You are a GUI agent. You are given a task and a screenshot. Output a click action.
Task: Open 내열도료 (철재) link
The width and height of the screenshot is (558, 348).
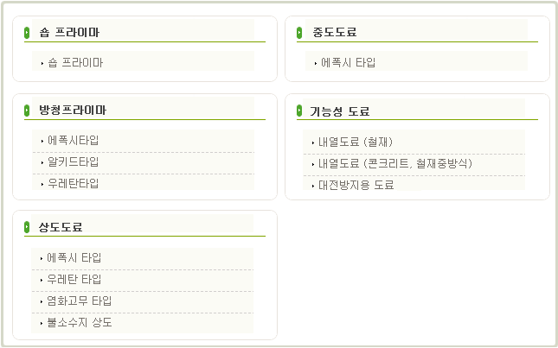[x=356, y=142]
